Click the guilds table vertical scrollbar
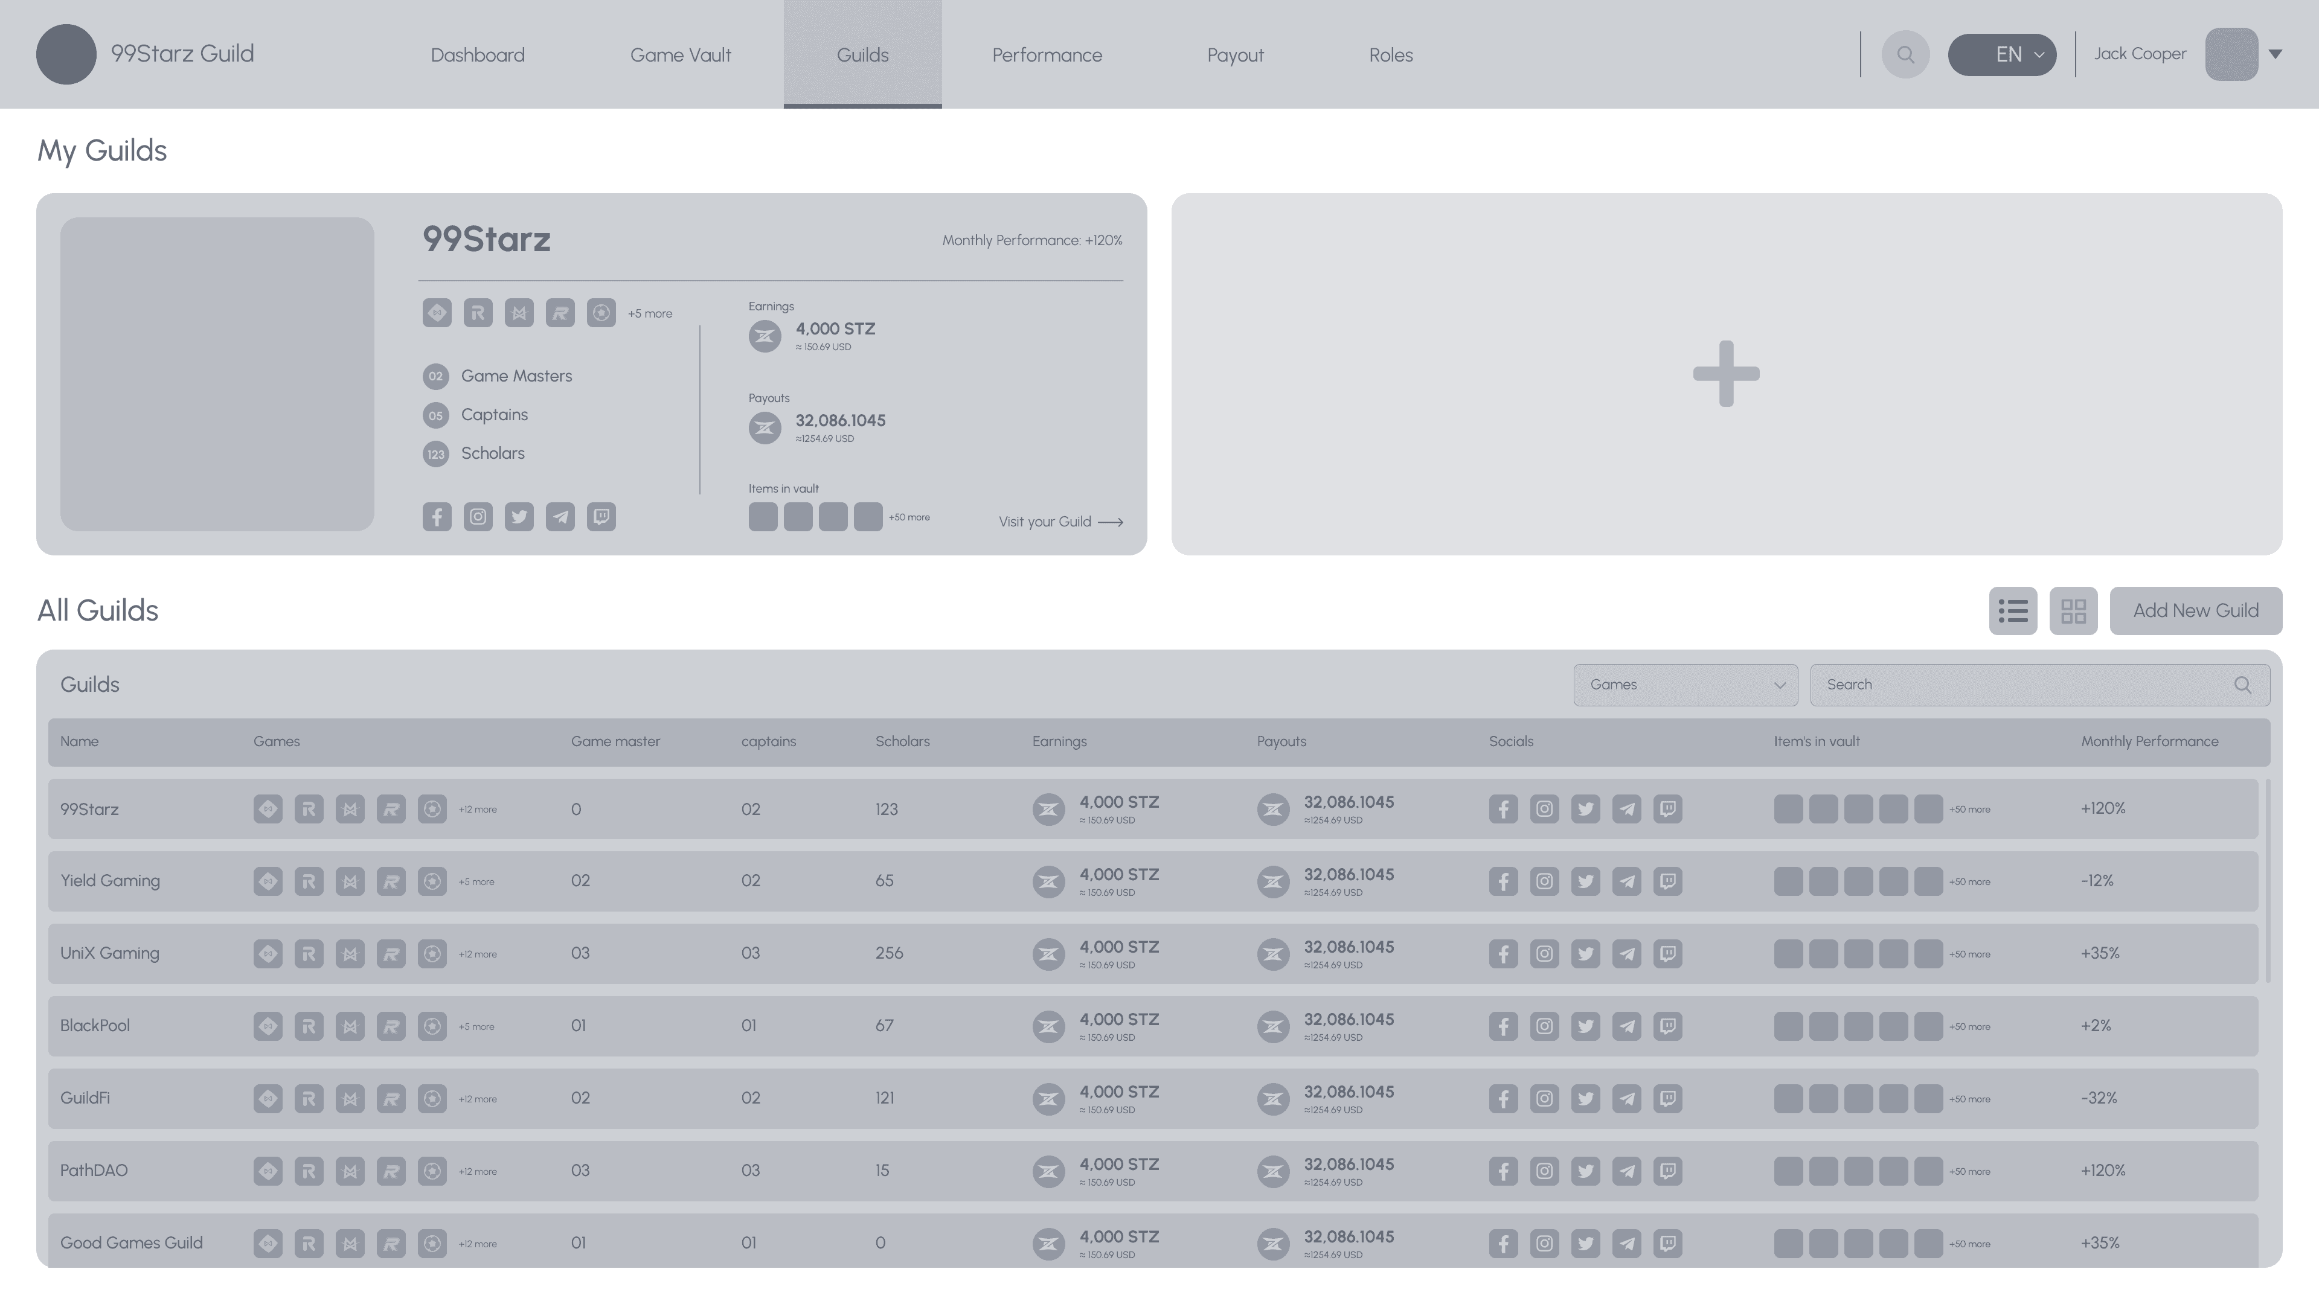Screen dimensions: 2319x1304 tap(2267, 882)
